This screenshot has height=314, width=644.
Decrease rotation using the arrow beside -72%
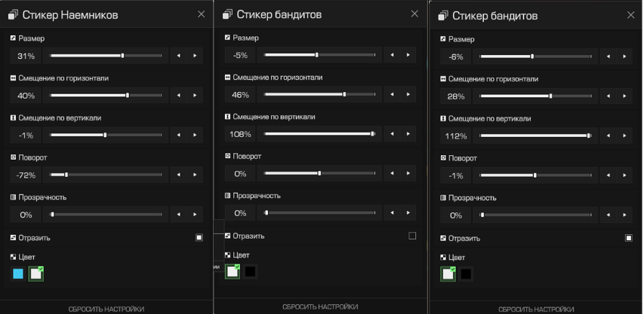click(179, 175)
